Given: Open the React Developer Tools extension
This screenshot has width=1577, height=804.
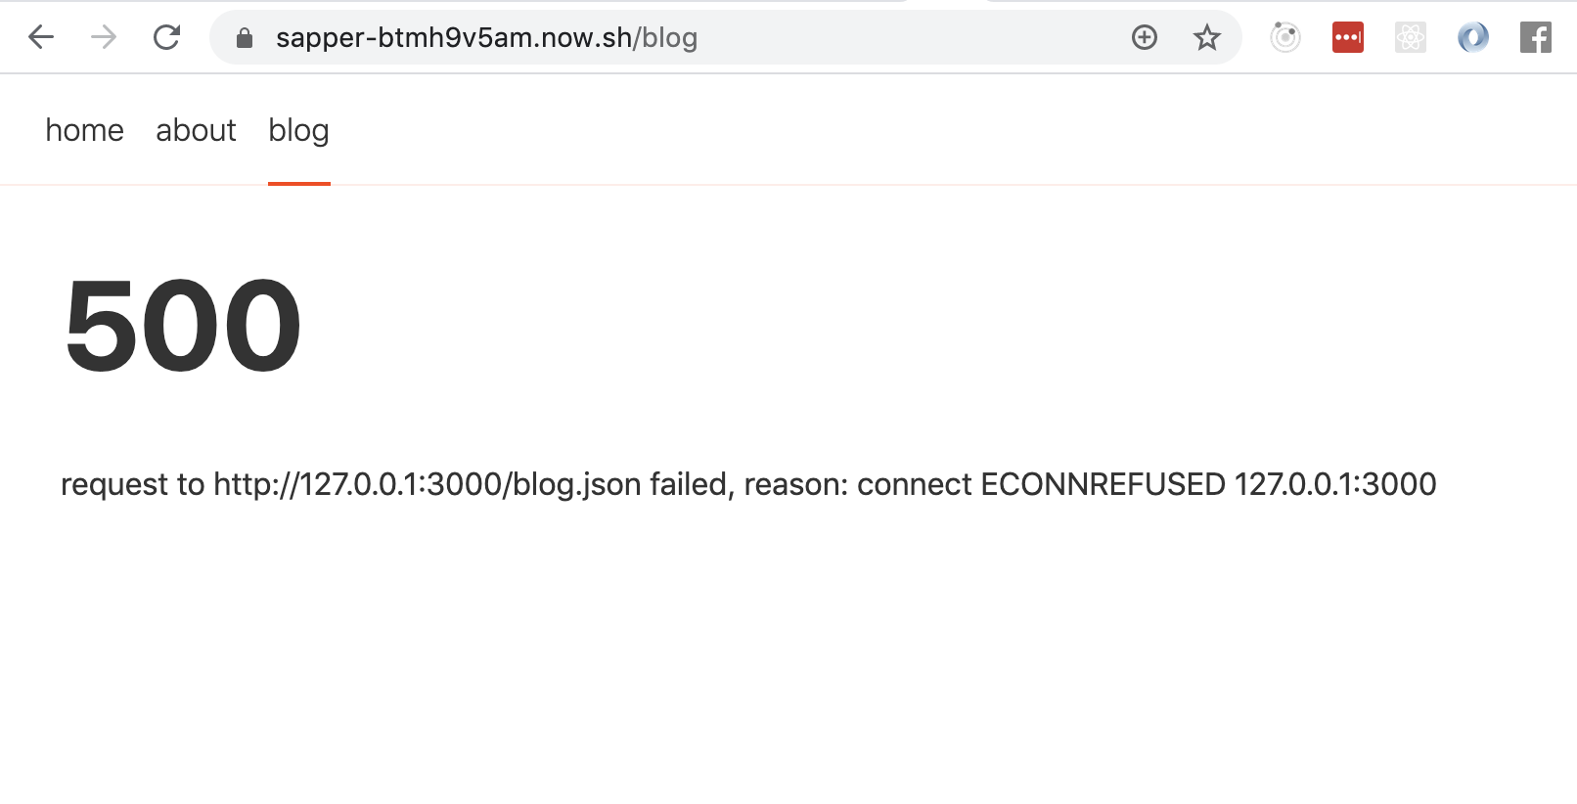Looking at the screenshot, I should (x=1410, y=37).
